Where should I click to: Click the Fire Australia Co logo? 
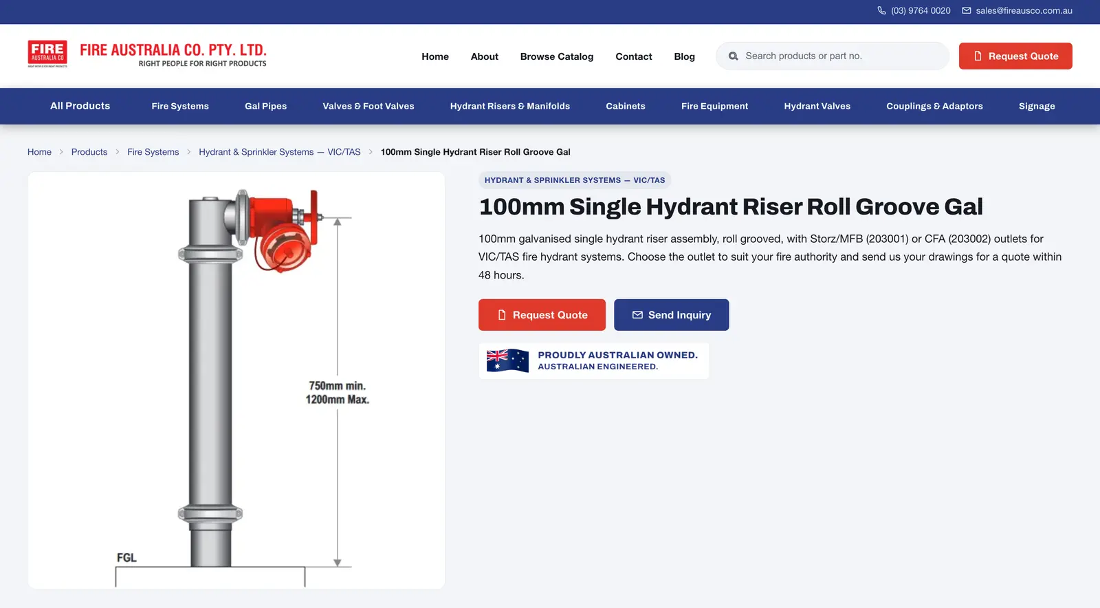147,54
